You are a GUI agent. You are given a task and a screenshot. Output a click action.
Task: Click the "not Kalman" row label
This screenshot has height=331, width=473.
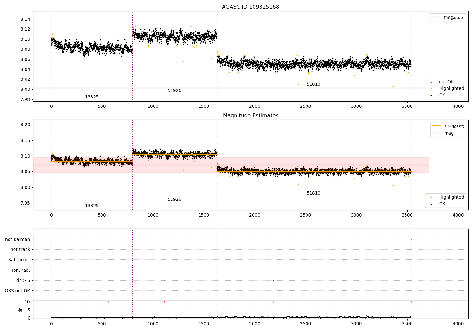[x=18, y=239]
